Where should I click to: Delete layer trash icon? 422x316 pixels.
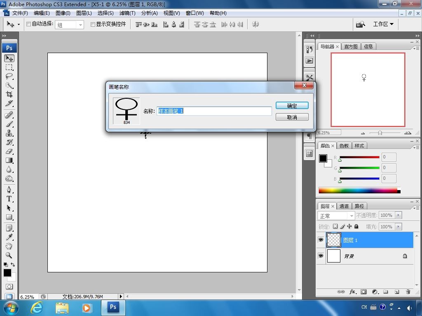click(408, 292)
